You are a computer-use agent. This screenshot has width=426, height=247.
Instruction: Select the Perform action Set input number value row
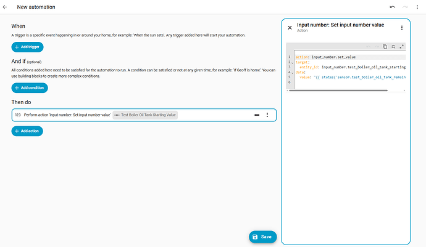click(x=144, y=115)
